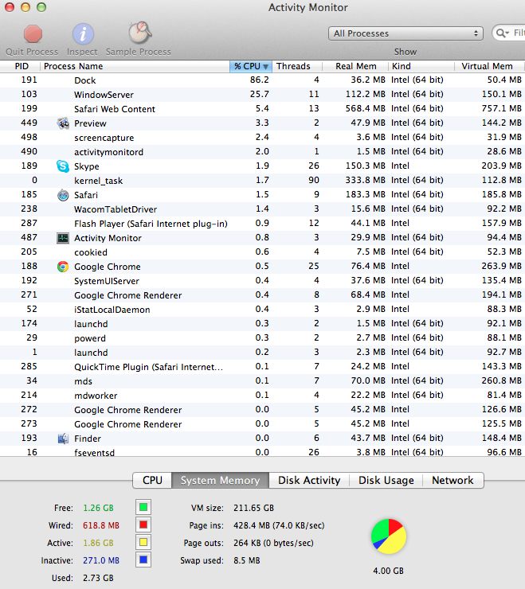Click the blue Inactive memory color swatch
The width and height of the screenshot is (525, 589).
[x=143, y=560]
